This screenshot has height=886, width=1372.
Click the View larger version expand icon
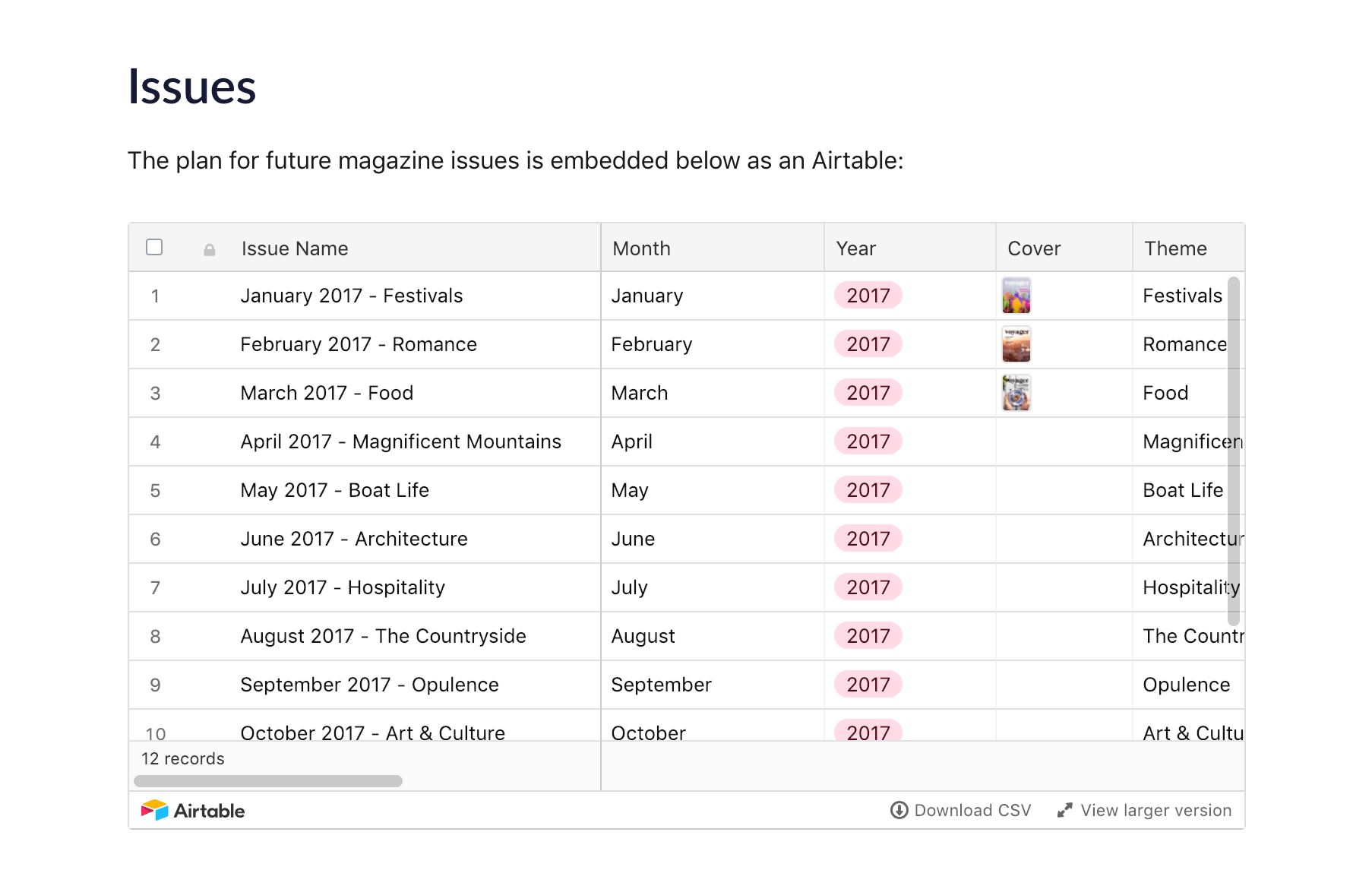[x=1064, y=810]
